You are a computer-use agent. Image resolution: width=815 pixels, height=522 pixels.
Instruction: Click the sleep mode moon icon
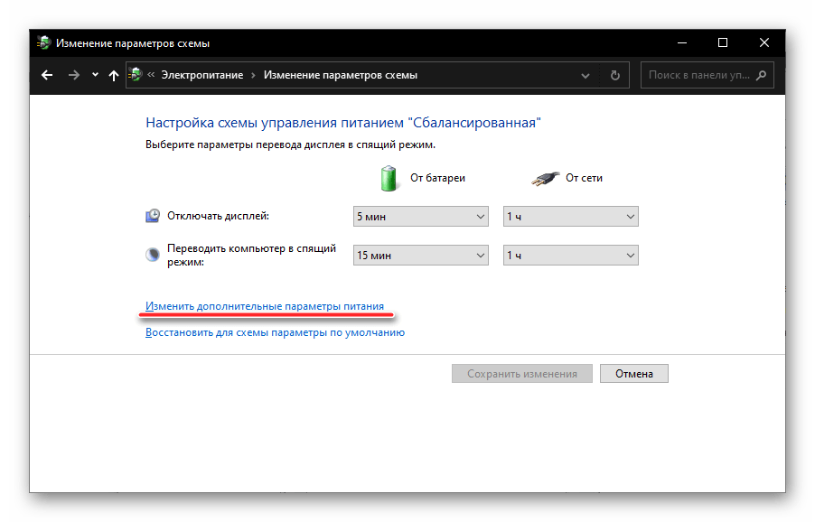click(x=153, y=255)
